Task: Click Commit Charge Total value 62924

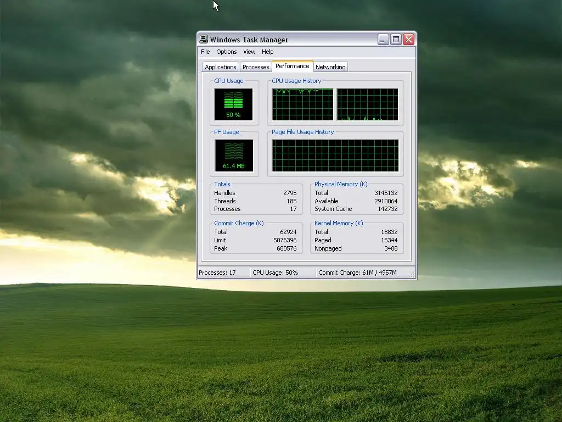Action: (288, 232)
